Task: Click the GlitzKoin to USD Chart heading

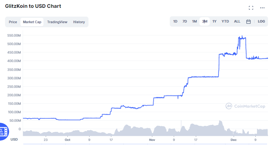Action: point(33,6)
